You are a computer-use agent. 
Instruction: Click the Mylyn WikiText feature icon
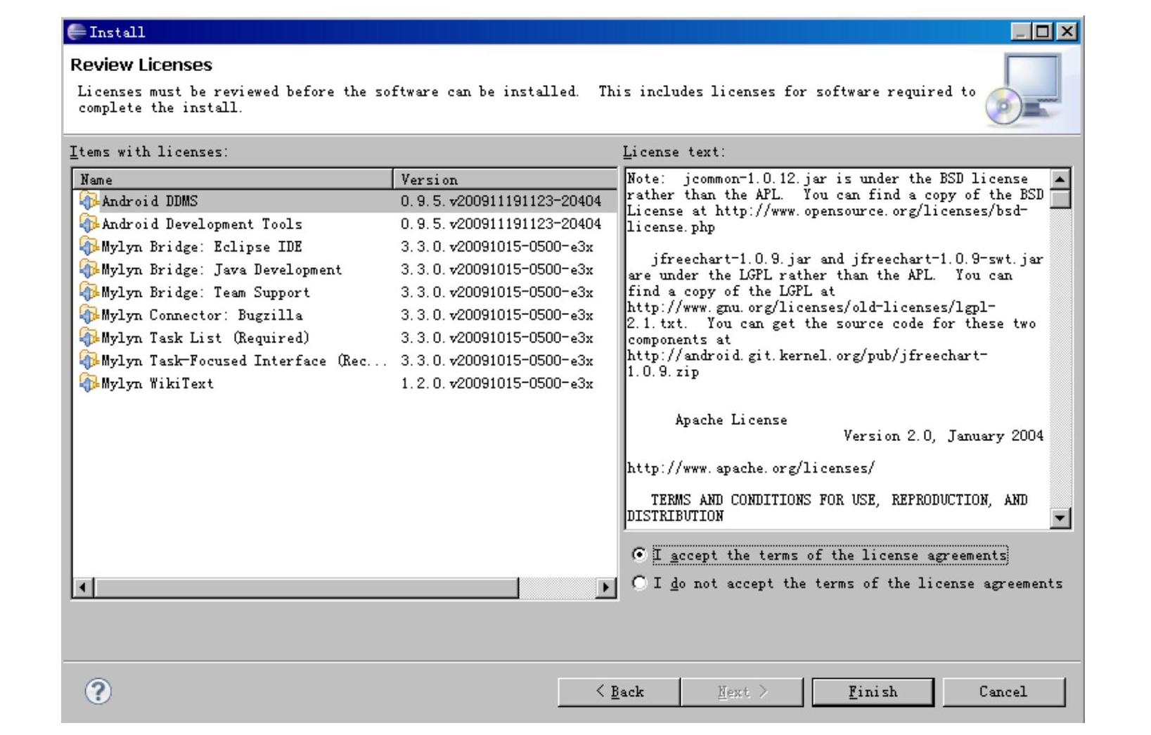point(89,383)
